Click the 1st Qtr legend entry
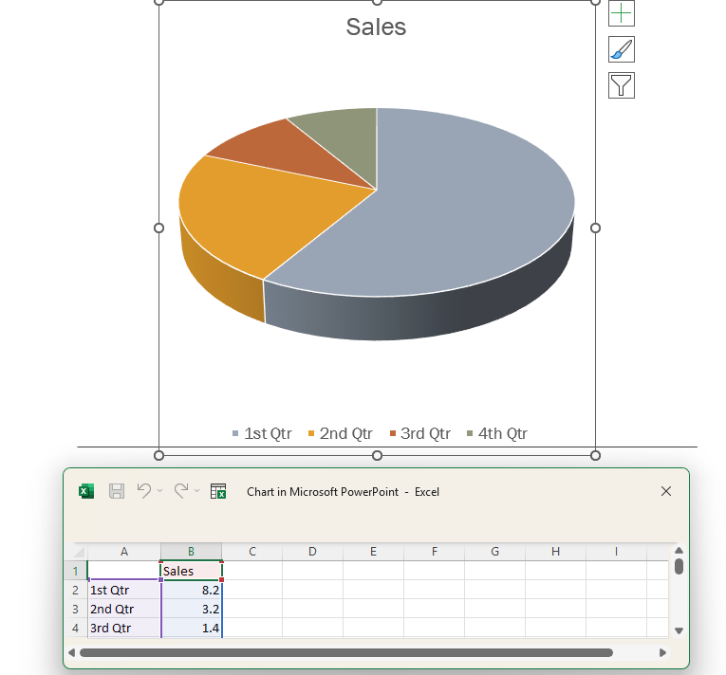726x675 pixels. pyautogui.click(x=262, y=433)
